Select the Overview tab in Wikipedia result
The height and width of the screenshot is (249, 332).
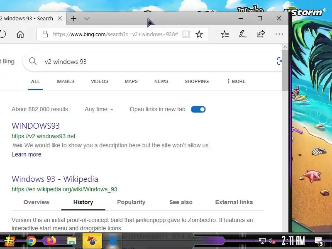pyautogui.click(x=37, y=202)
